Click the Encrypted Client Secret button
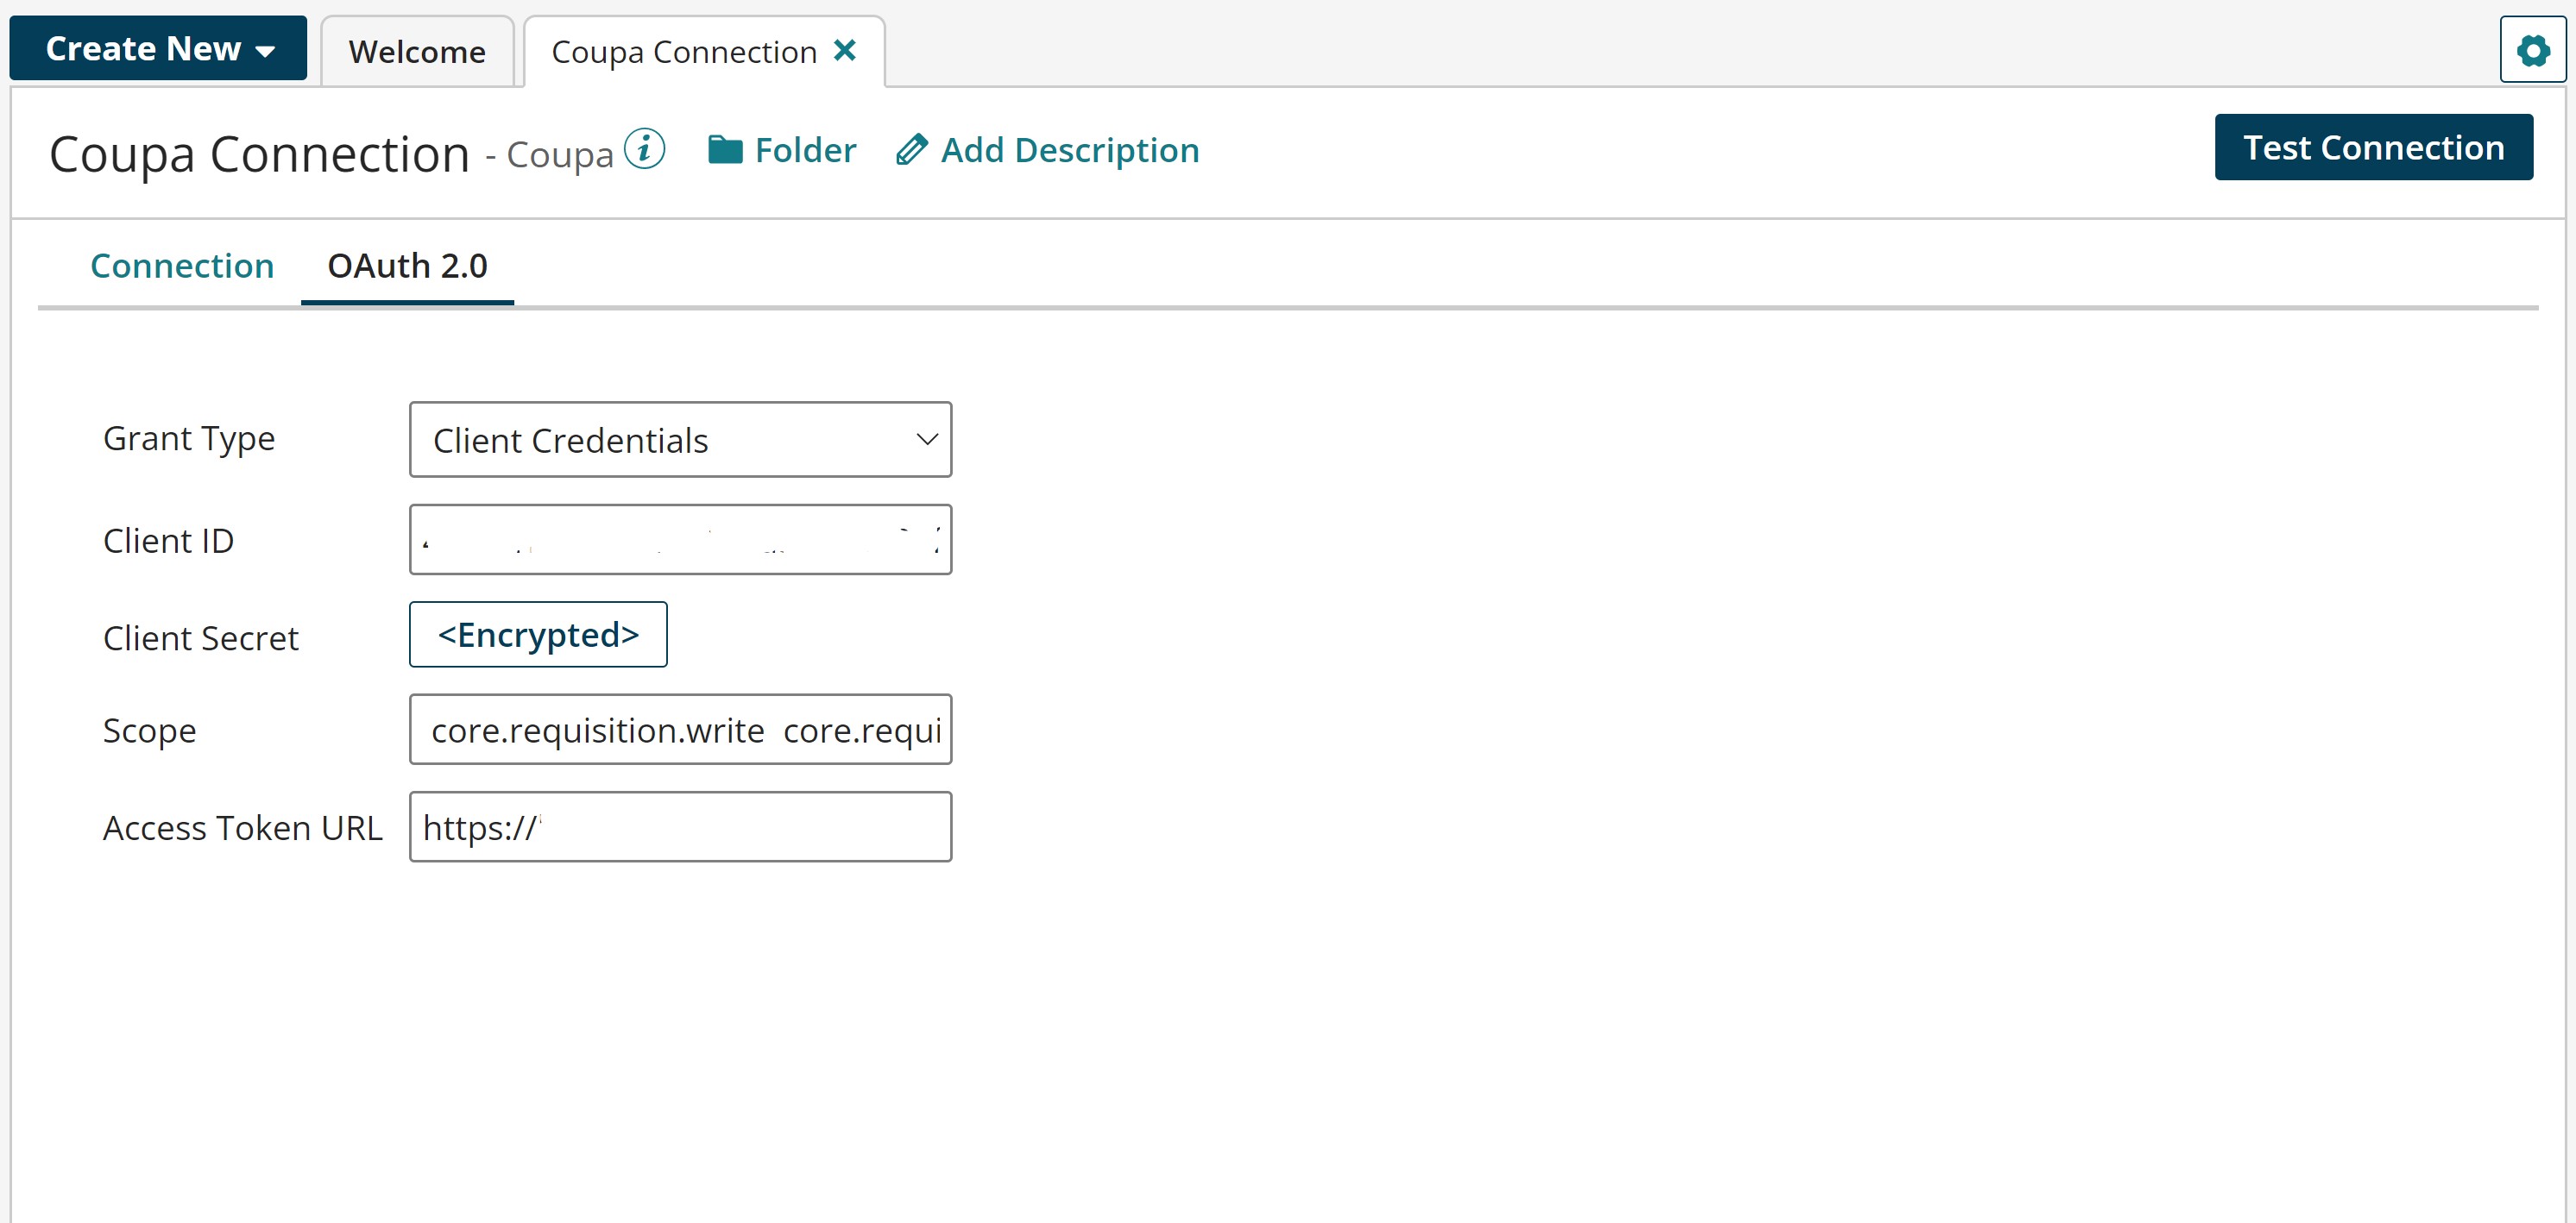2576x1223 pixels. (537, 633)
